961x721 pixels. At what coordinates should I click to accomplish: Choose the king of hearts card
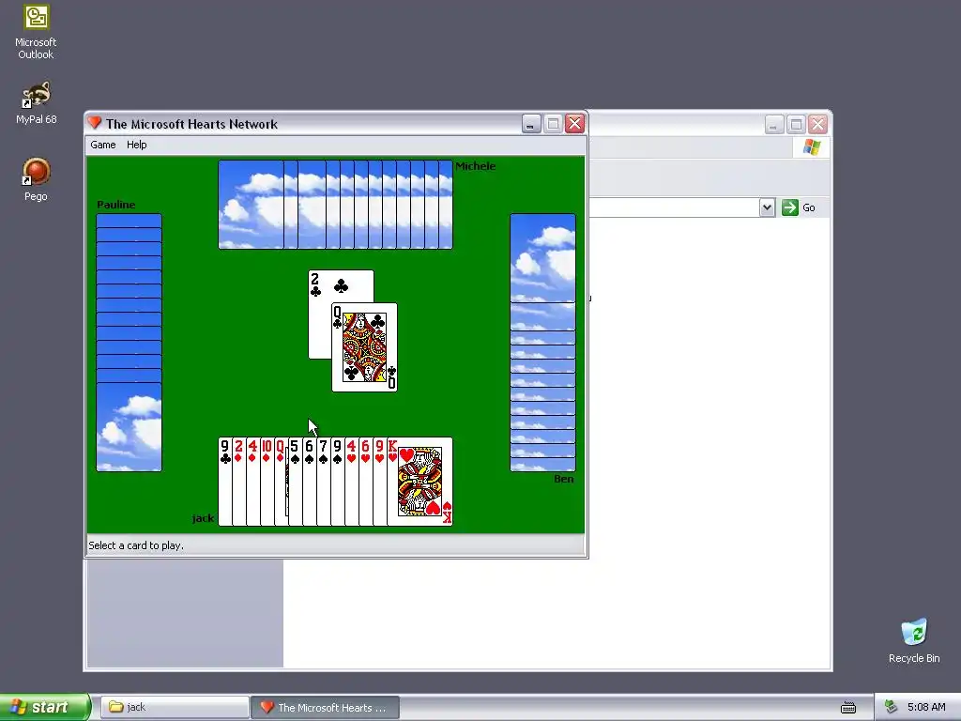[420, 482]
